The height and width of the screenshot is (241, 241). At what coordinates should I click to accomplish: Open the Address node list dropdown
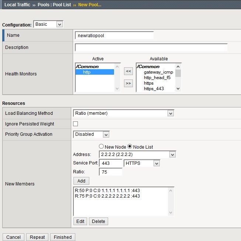137,155
